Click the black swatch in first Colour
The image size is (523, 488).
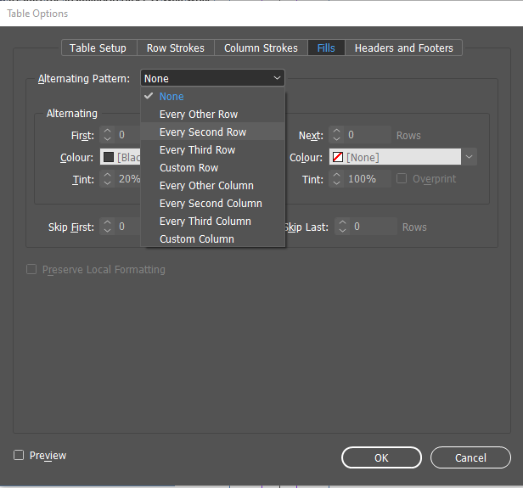109,157
